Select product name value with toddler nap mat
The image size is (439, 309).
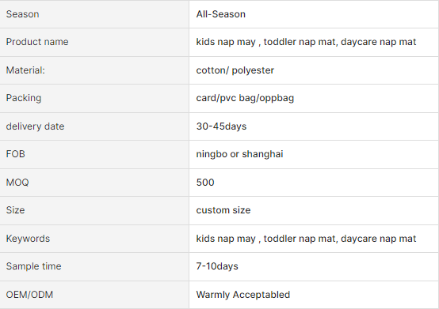pos(306,42)
